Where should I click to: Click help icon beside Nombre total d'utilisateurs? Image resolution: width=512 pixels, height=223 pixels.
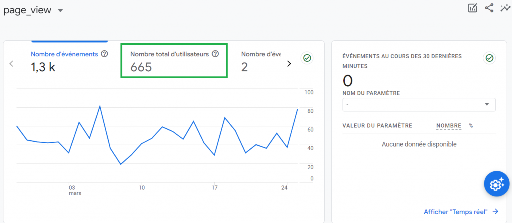pos(215,54)
